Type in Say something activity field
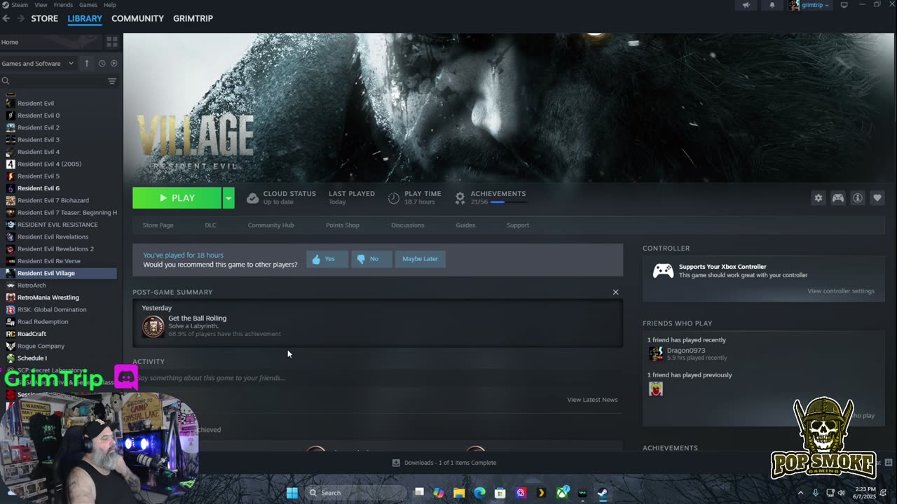 point(378,378)
